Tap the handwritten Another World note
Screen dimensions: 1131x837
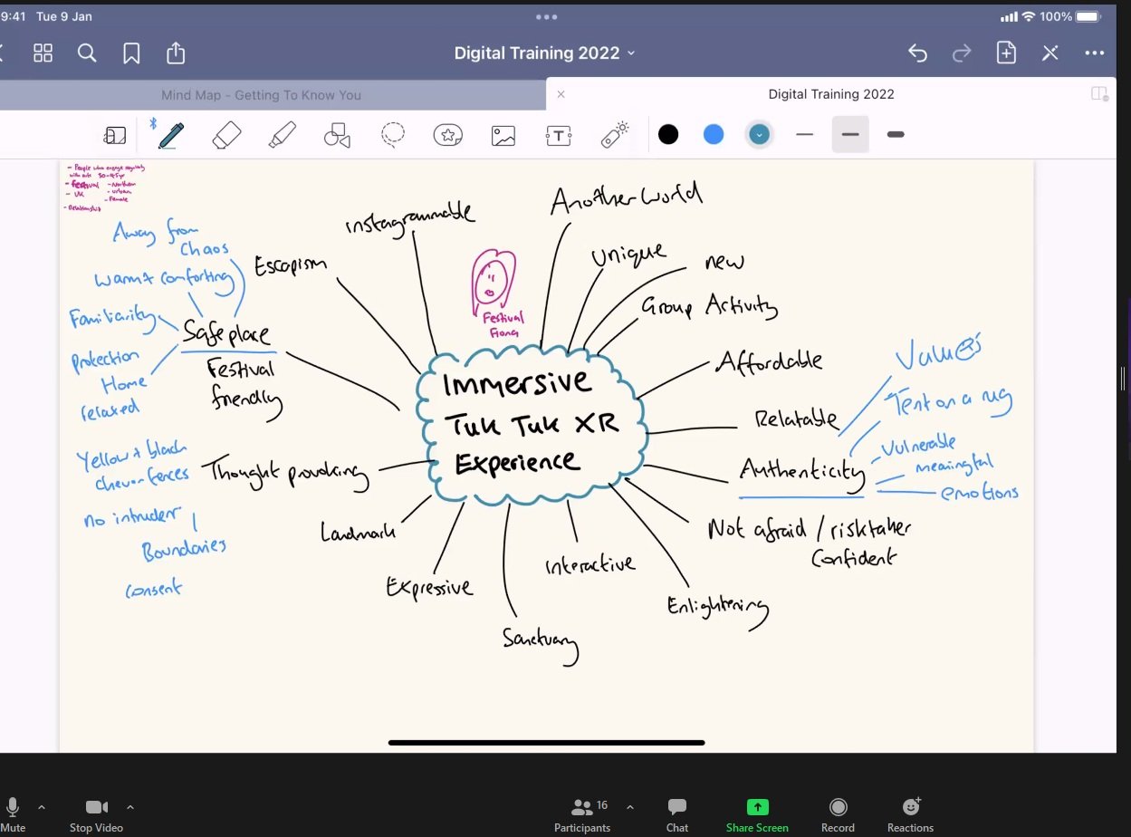(x=626, y=197)
